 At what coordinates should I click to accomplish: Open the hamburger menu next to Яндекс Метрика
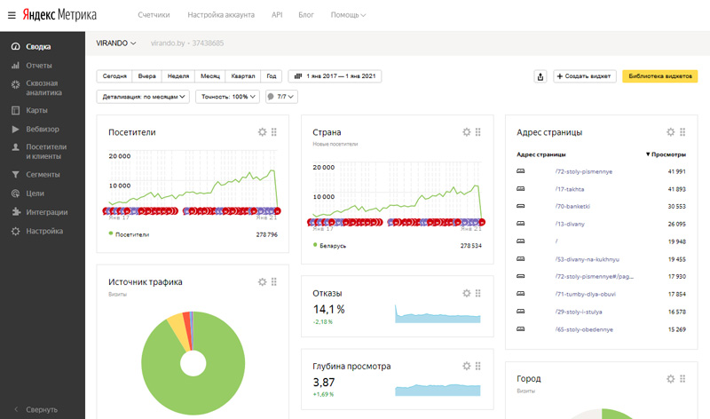pos(11,15)
